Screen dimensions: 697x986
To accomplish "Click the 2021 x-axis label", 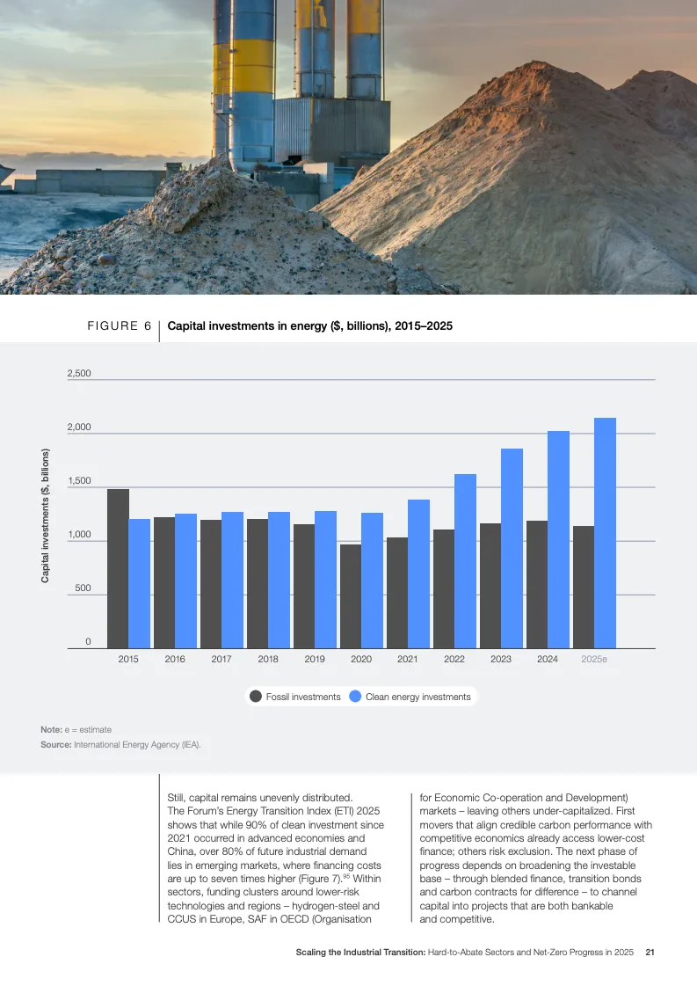I will pos(407,659).
